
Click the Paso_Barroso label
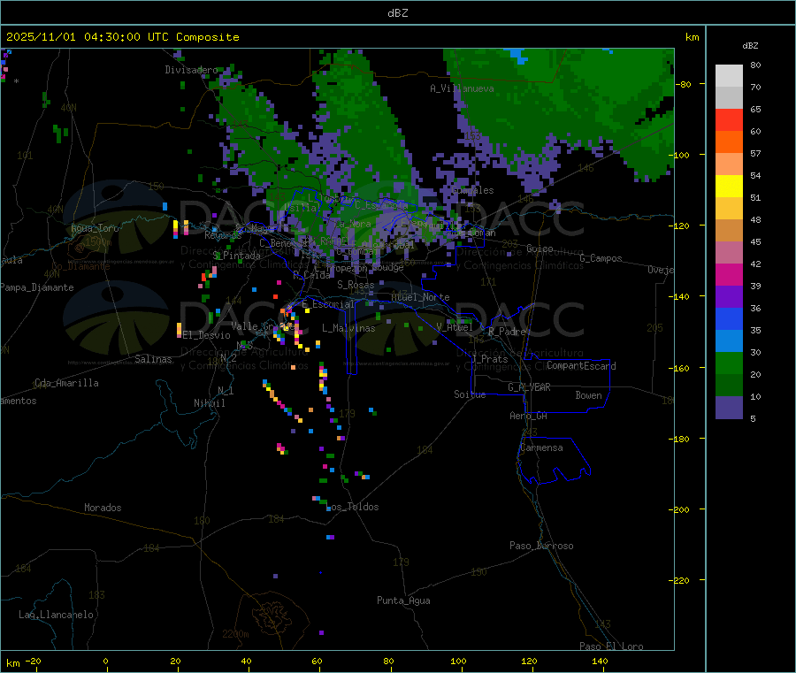coord(541,546)
